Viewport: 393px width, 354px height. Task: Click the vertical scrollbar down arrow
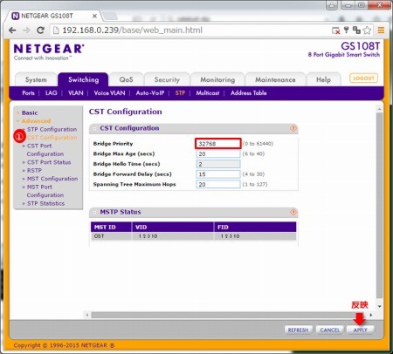pos(379,306)
